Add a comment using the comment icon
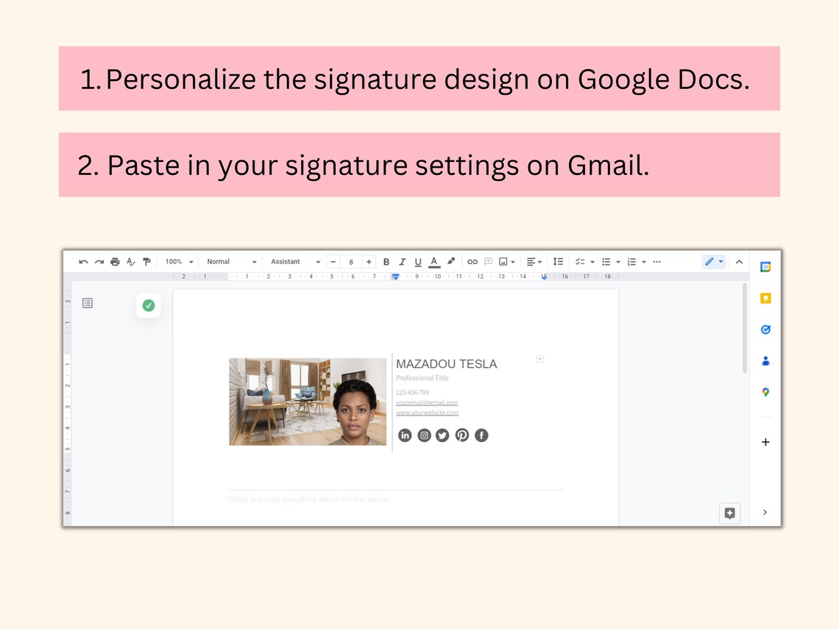The height and width of the screenshot is (629, 839). [x=487, y=261]
